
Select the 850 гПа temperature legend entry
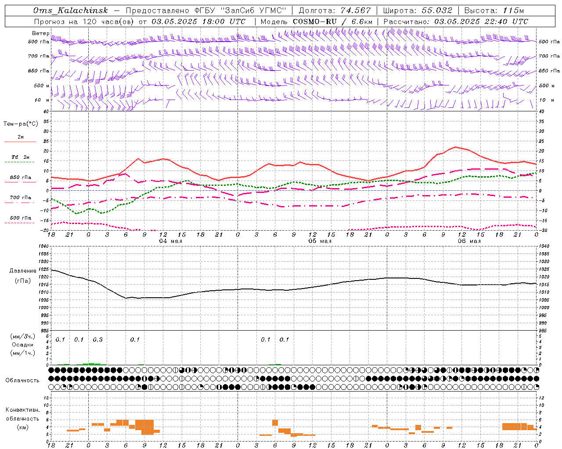pyautogui.click(x=21, y=178)
